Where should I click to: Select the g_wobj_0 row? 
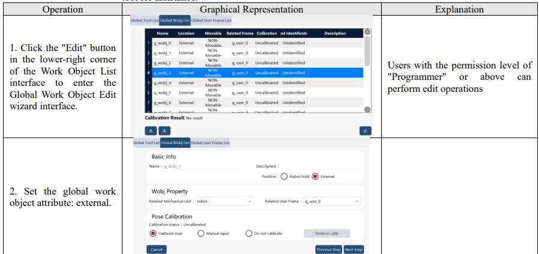[254, 43]
